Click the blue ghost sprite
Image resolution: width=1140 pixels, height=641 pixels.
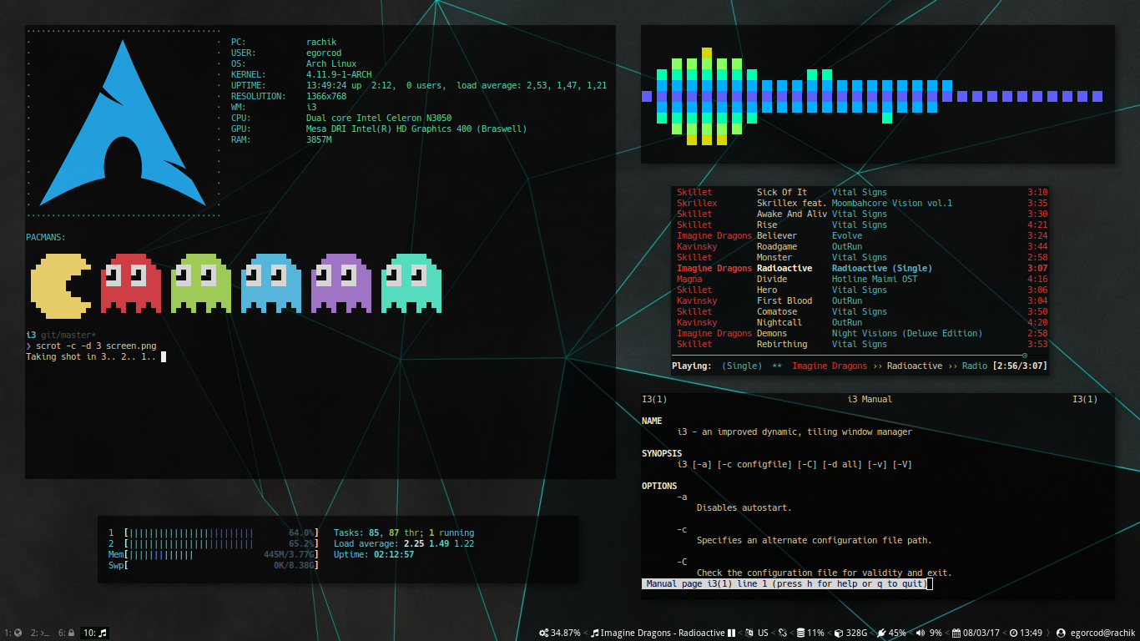[x=271, y=284]
